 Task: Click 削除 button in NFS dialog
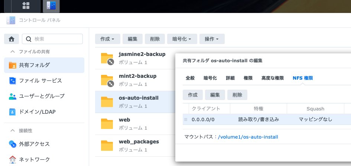click(x=237, y=95)
